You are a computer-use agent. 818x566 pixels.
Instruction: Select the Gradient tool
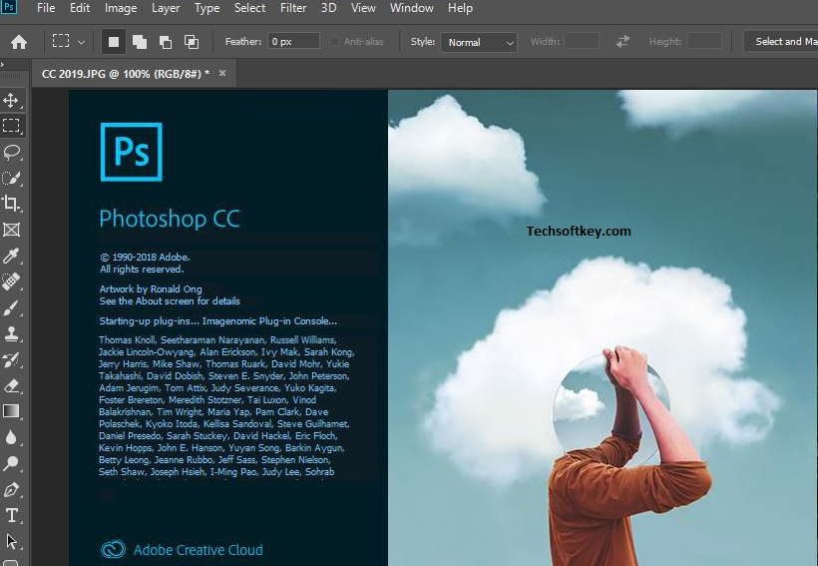11,411
